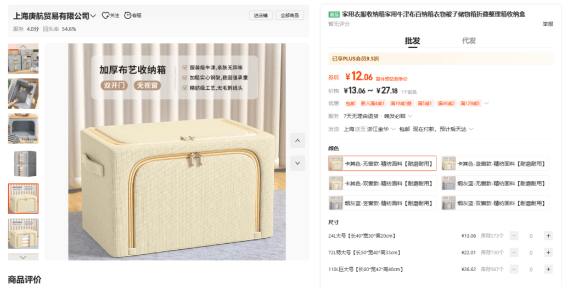
Task: Open delivery destination 浙江金华 dropdown
Action: [381, 129]
